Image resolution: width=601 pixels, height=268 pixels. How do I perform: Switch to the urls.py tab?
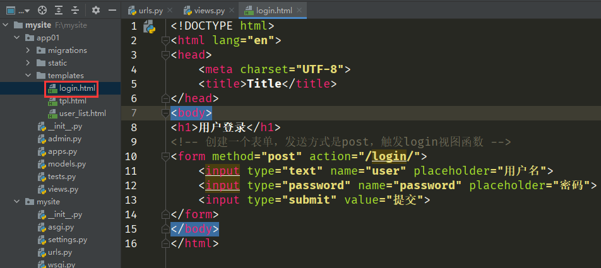pyautogui.click(x=149, y=11)
